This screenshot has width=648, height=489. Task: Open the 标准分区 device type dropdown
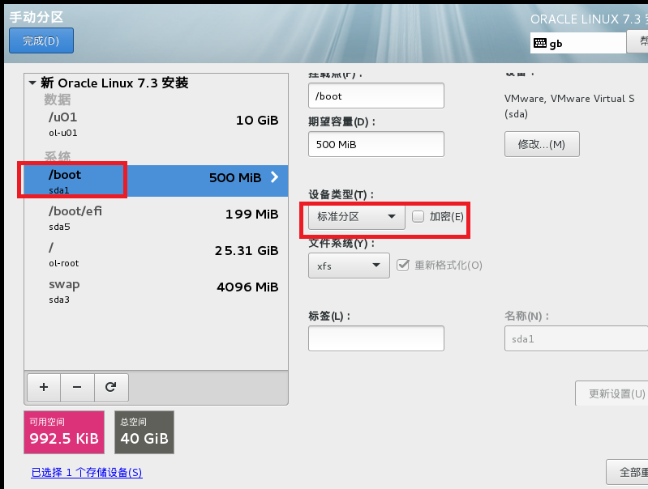(357, 217)
